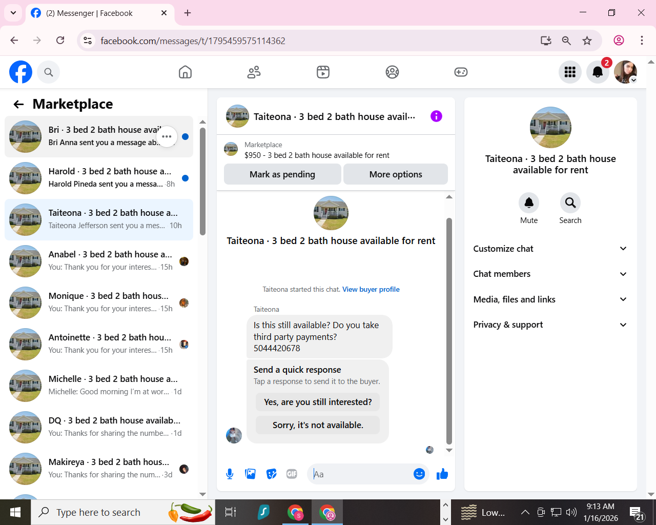Screen dimensions: 656x525
Task: Select Taiteona conversation in list
Action: (x=99, y=219)
